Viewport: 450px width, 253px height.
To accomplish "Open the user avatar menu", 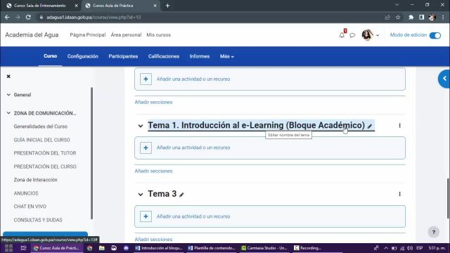I will pyautogui.click(x=370, y=35).
